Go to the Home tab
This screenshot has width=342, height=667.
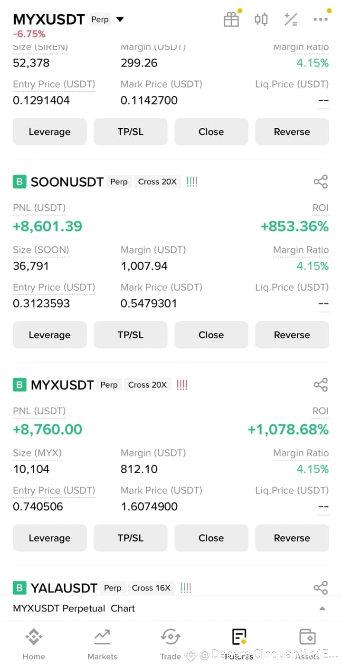point(34,644)
